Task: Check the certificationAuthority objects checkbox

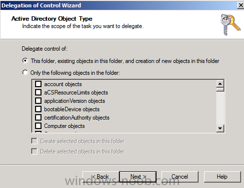Action: click(x=38, y=118)
